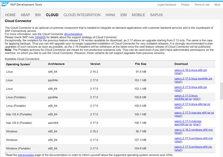Screen dimensions: 223x157
Task: Open sha1 link for linux-x64.tar.gz
Action: (x=178, y=107)
